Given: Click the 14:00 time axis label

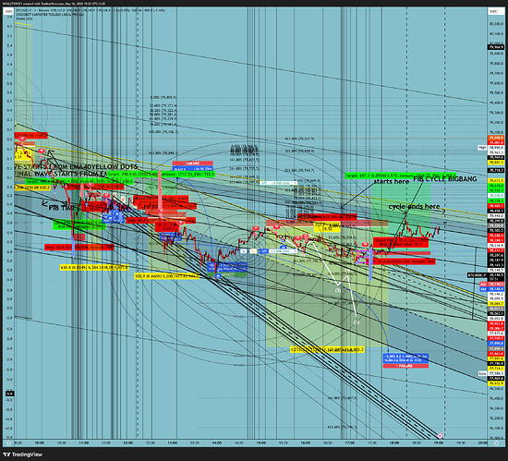Looking at the screenshot, I should tap(217, 443).
